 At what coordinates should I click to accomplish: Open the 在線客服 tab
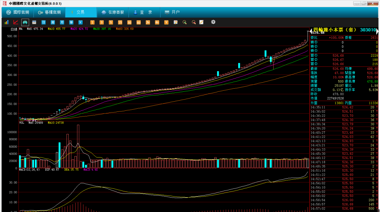coord(113,12)
